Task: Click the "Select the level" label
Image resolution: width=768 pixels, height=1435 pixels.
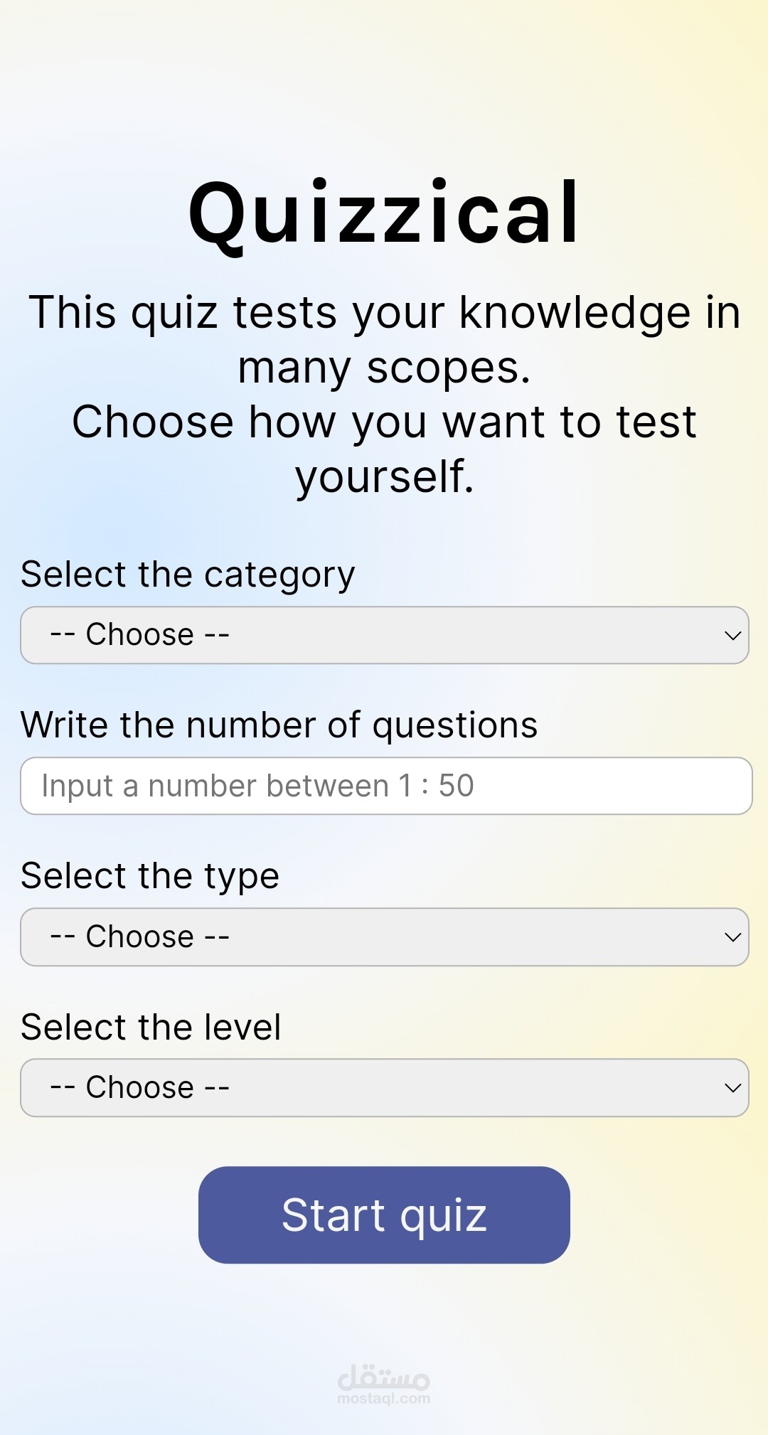Action: tap(151, 1027)
